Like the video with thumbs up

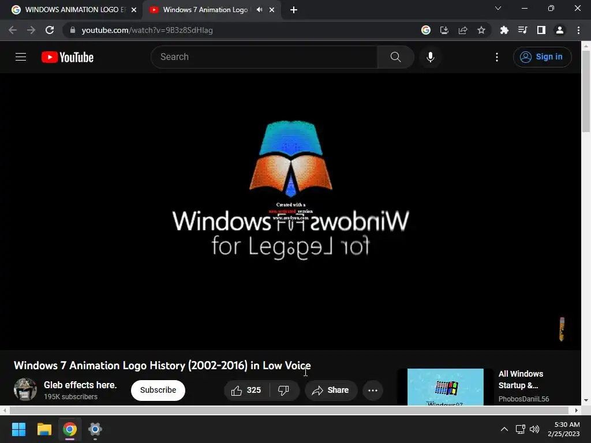[246, 391]
